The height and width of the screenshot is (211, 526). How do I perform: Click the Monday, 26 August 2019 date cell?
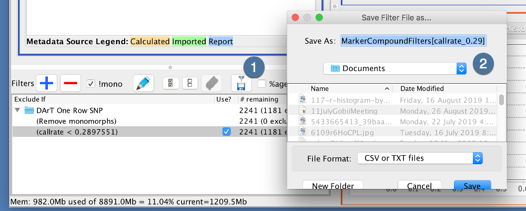[448, 111]
